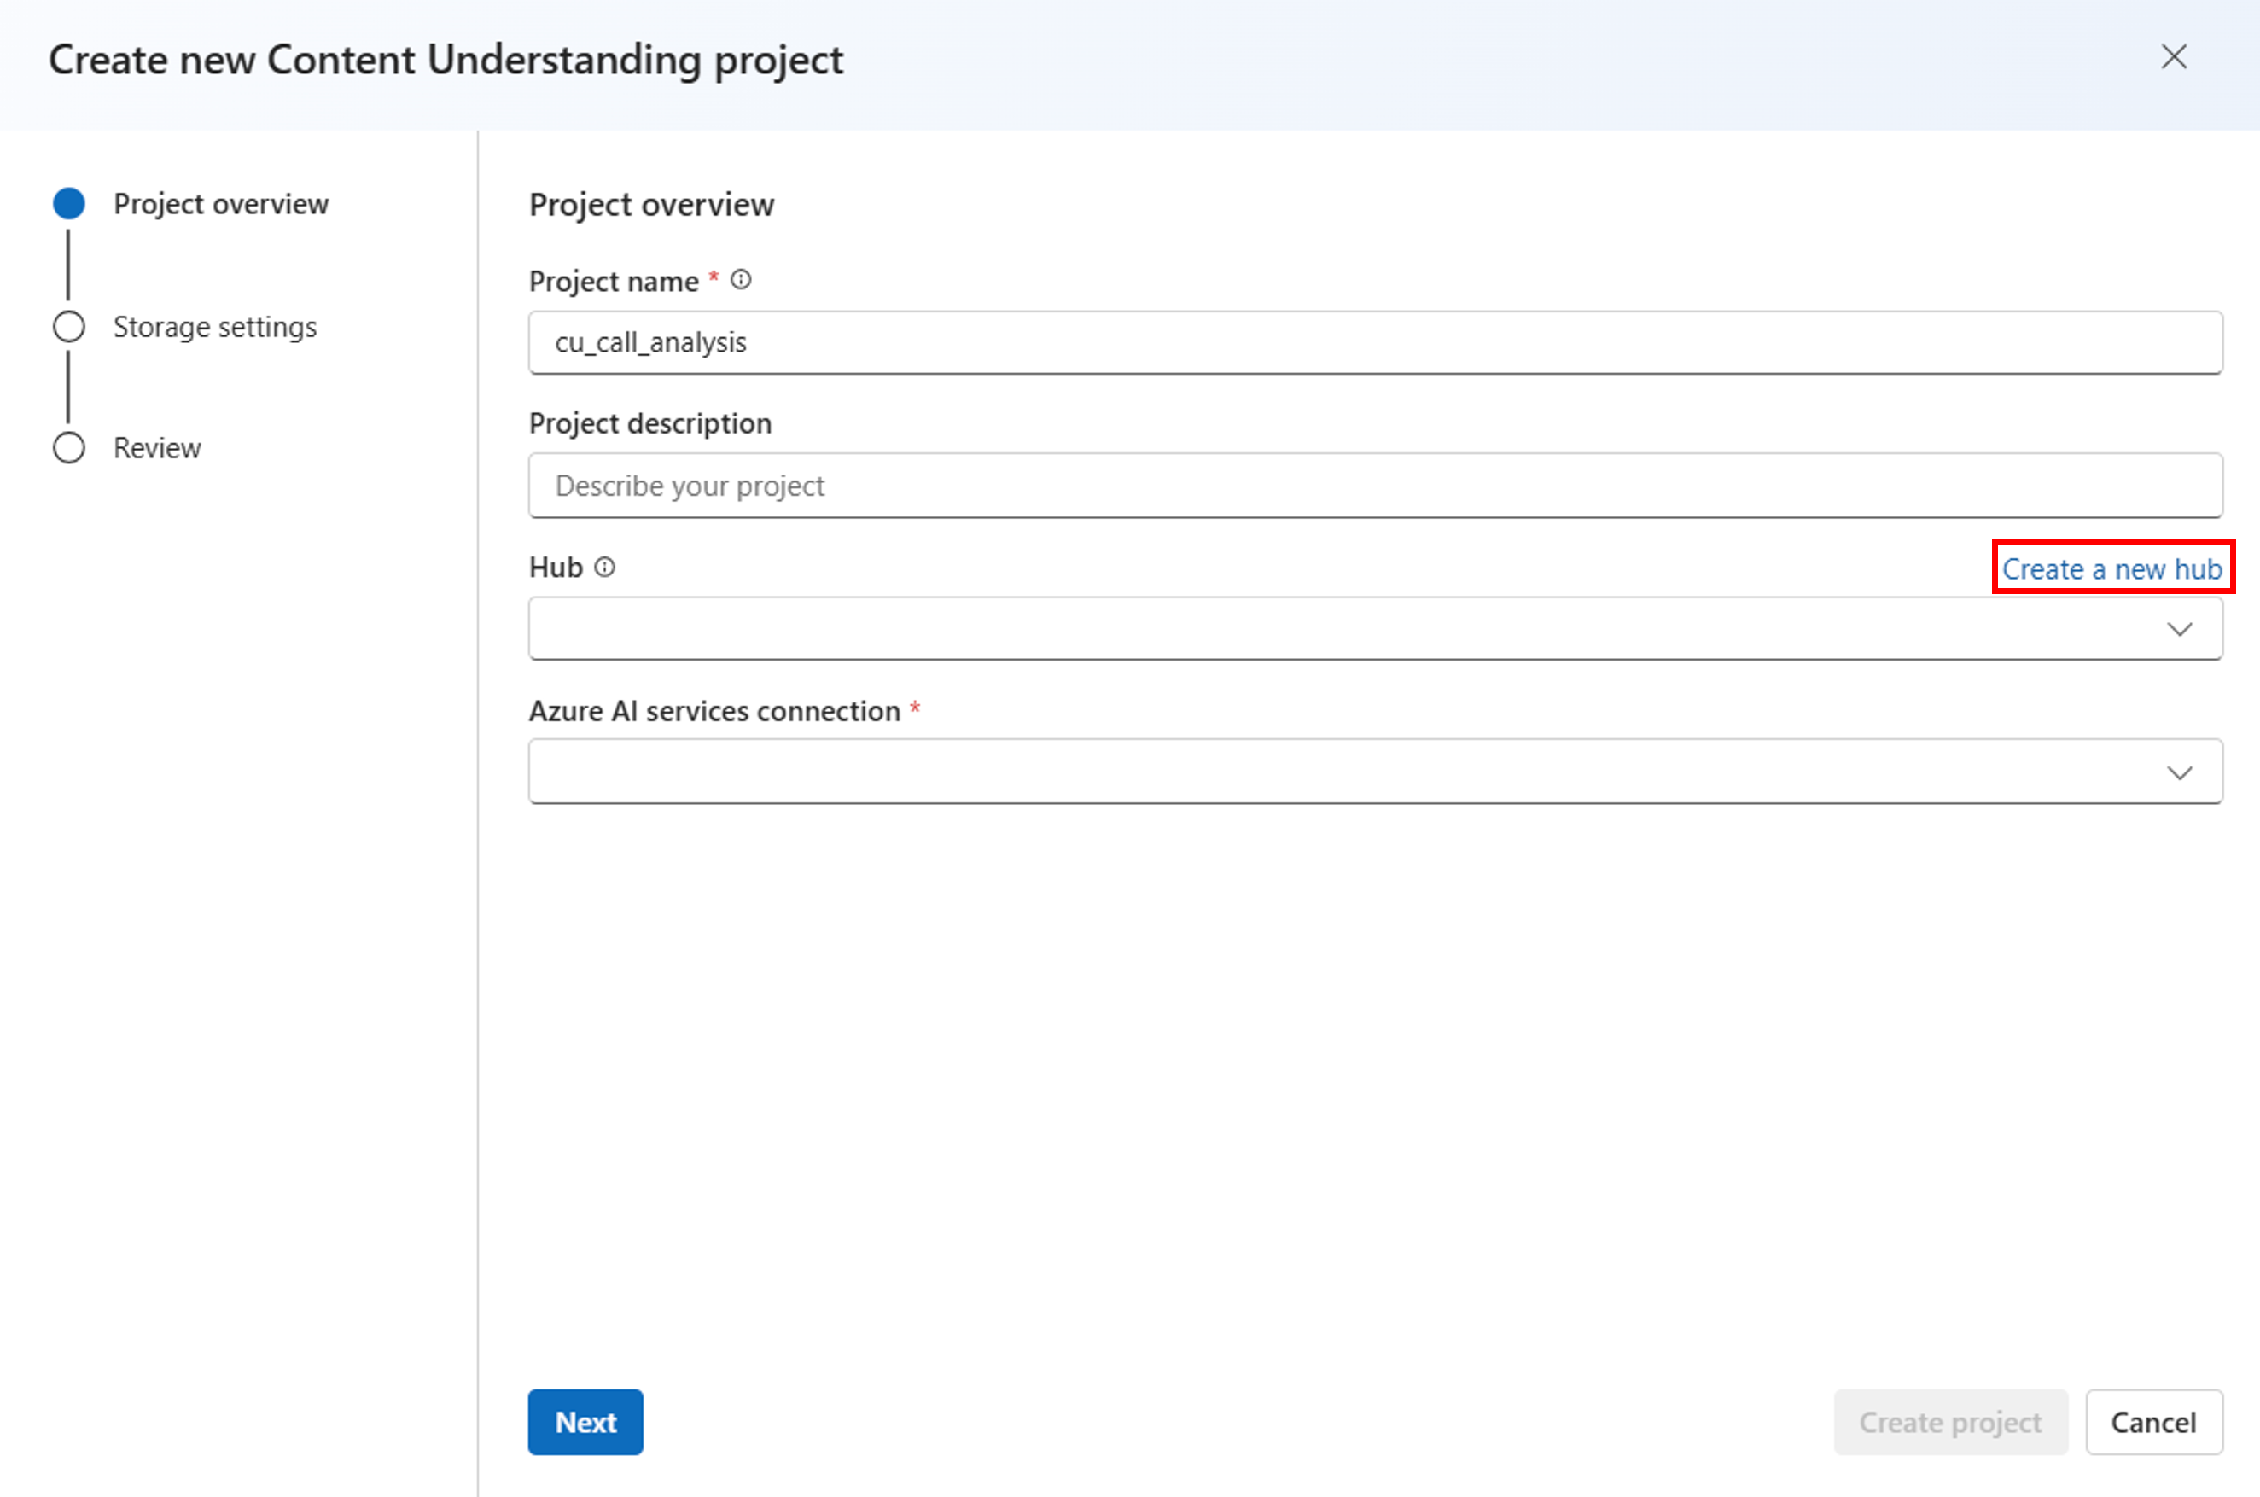Close the Create new Content Understanding project dialog

[x=2175, y=58]
